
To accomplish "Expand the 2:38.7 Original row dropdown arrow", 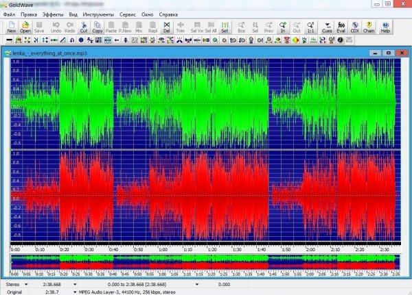I will [75, 292].
